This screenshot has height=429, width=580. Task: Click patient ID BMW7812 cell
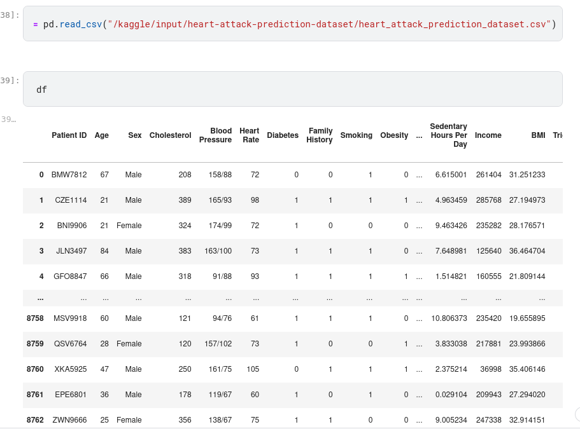coord(70,175)
